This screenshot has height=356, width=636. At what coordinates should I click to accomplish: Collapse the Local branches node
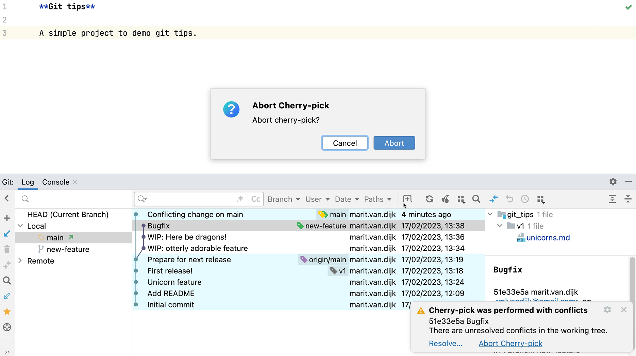point(20,226)
